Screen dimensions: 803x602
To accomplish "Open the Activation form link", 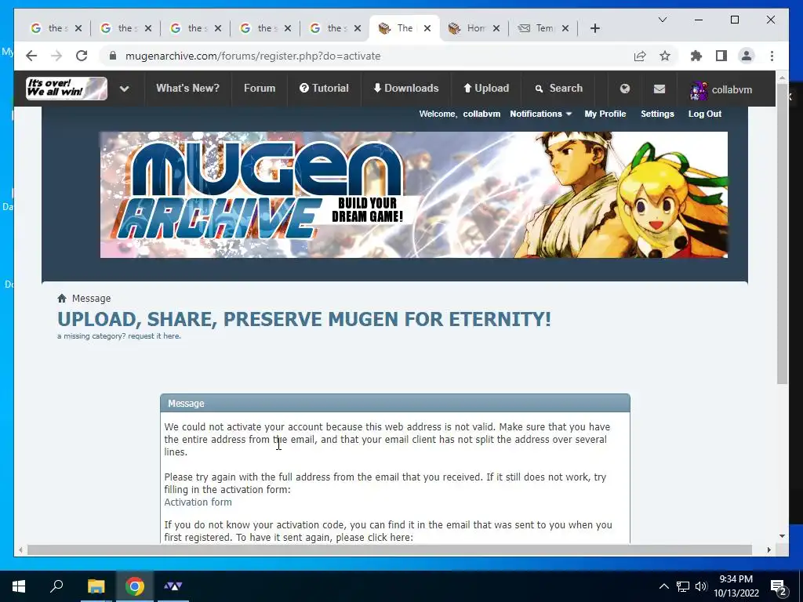I will [198, 502].
